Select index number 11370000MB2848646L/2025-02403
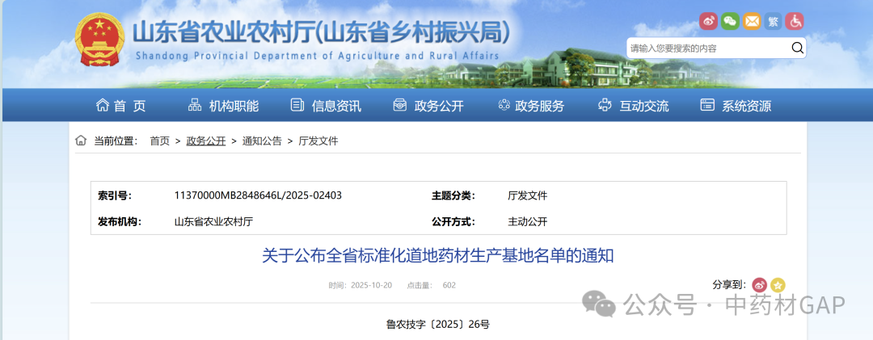 pyautogui.click(x=258, y=195)
